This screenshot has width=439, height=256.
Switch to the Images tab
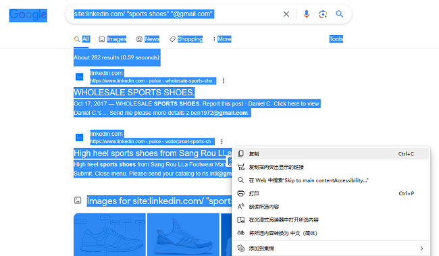click(x=113, y=39)
